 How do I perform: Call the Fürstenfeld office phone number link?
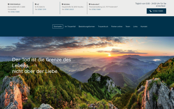pyautogui.click(x=15, y=12)
